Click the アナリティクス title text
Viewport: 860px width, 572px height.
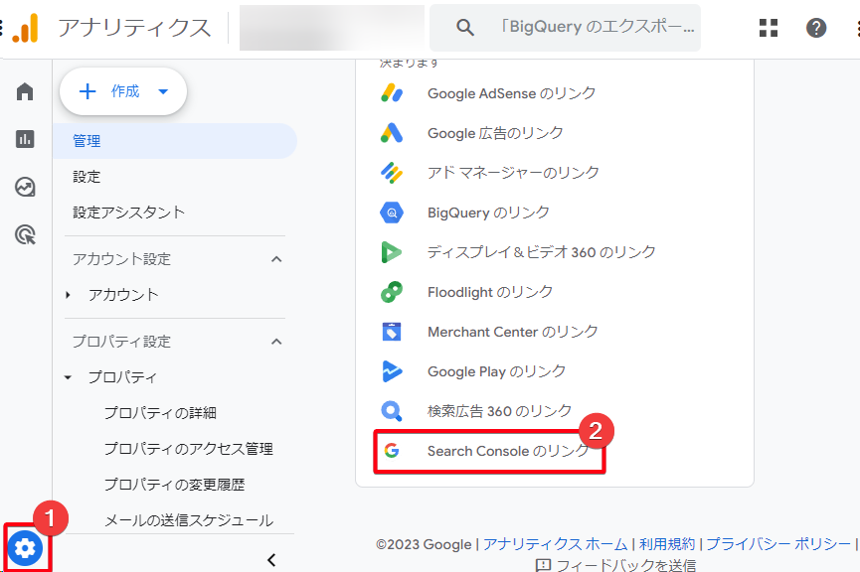(134, 28)
